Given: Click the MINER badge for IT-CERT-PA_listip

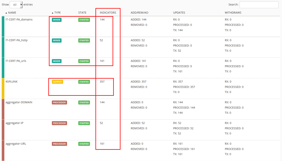Looking at the screenshot, I should [56, 40].
